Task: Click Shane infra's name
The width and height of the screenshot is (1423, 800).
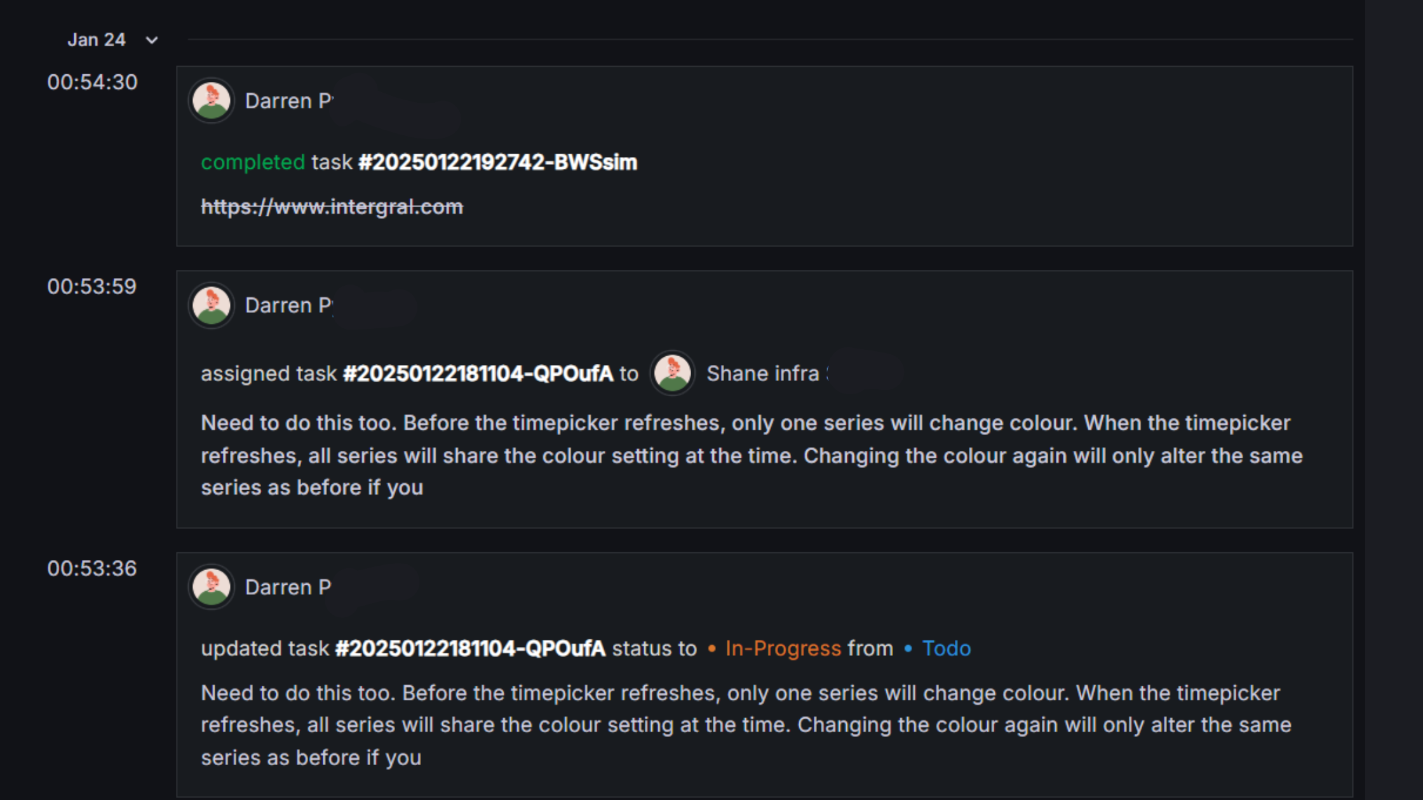Action: click(x=762, y=373)
